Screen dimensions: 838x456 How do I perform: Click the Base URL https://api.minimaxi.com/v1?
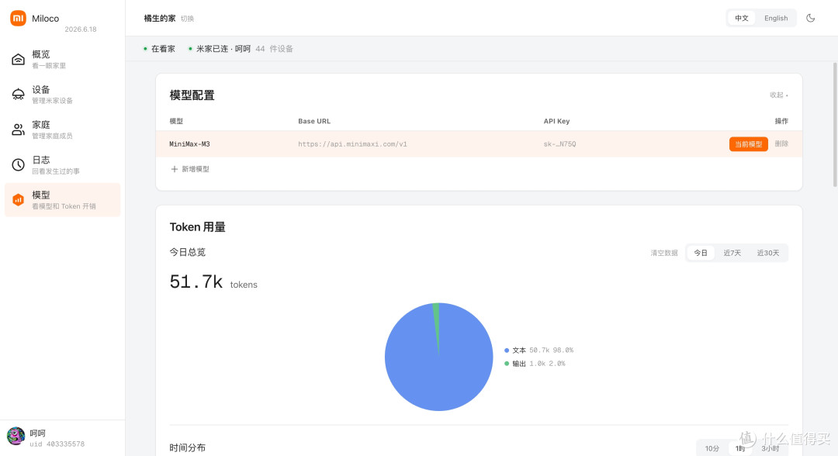(352, 144)
